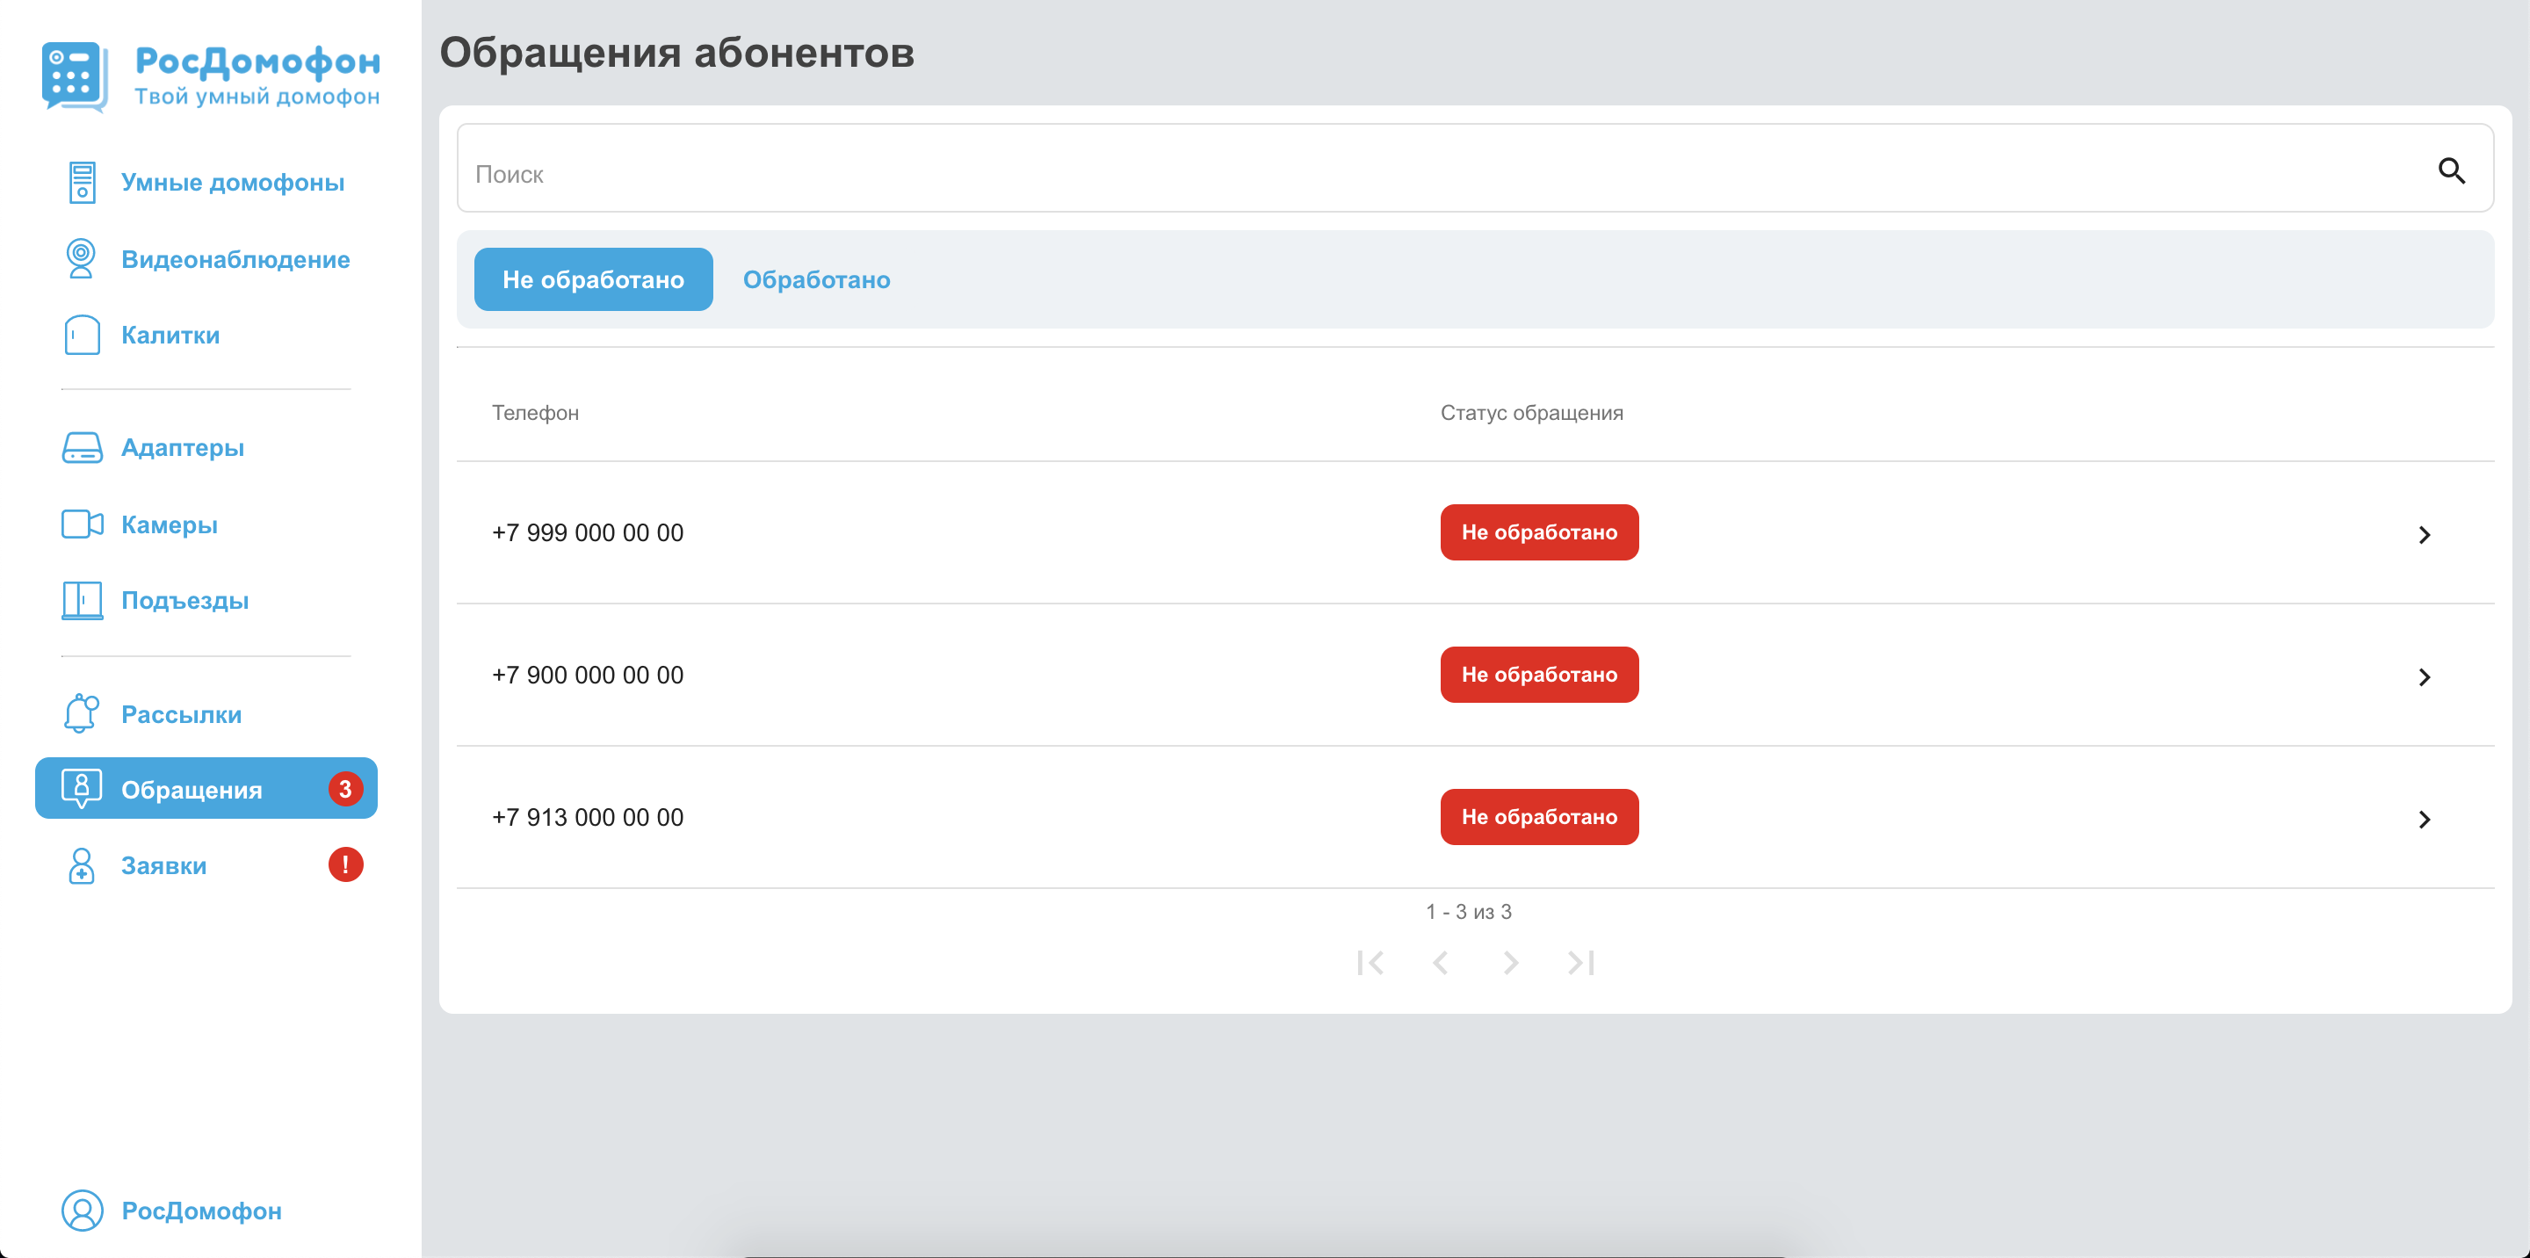This screenshot has width=2530, height=1258.
Task: Click the РосДомофон profile avatar icon
Action: 83,1211
